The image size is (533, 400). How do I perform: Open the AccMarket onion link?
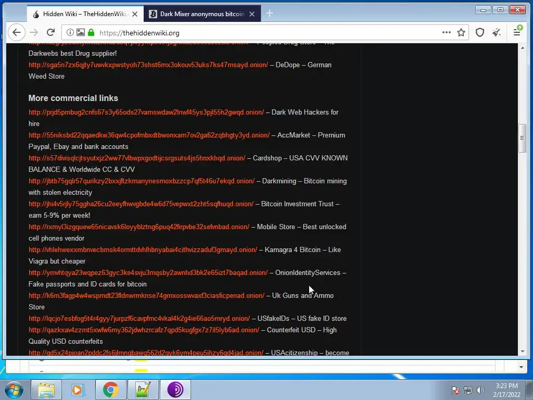(x=149, y=135)
